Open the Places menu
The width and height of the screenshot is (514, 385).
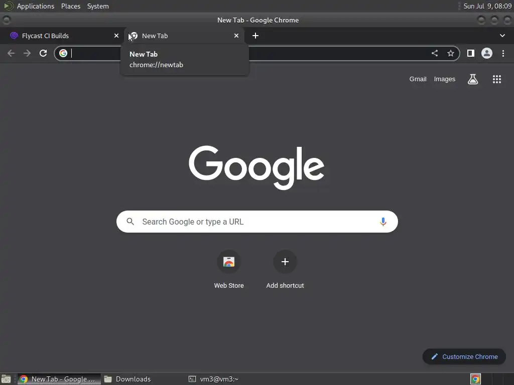point(70,6)
